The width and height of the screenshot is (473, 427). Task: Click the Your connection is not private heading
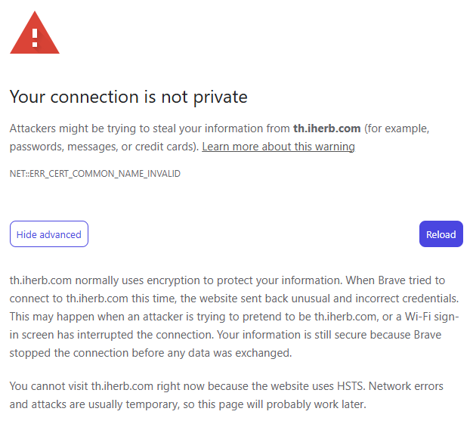[x=128, y=97]
